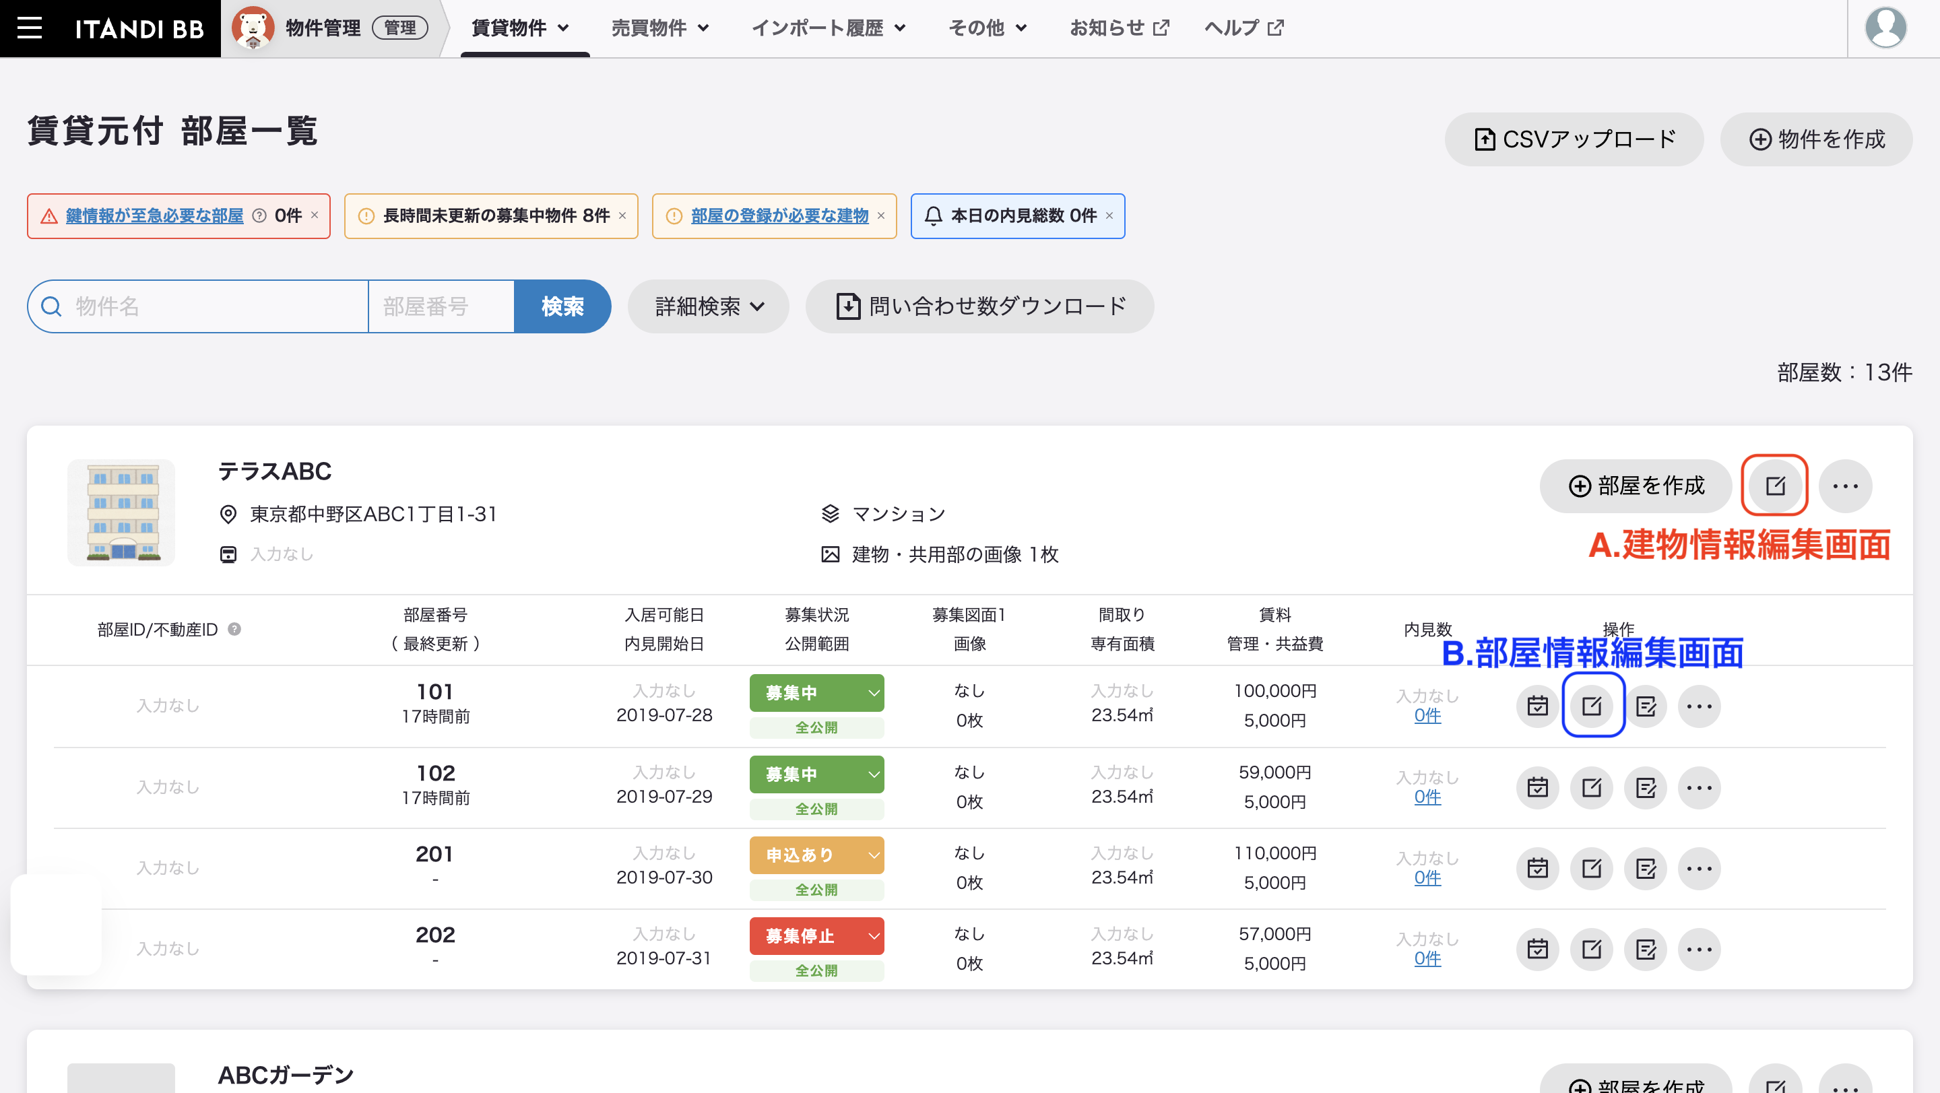This screenshot has width=1940, height=1093.
Task: Click the 全公開 badge for room 202
Action: (x=816, y=971)
